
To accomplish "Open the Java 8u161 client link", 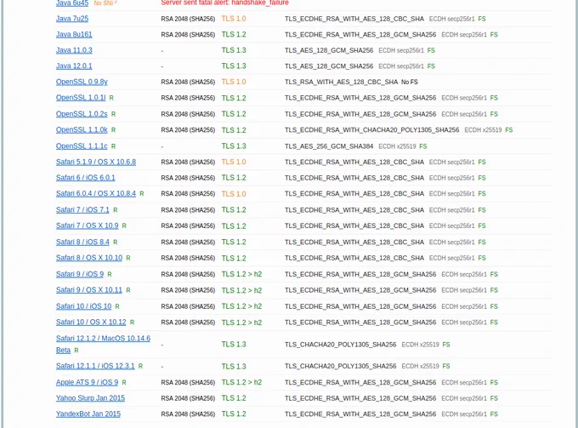I will click(x=74, y=34).
